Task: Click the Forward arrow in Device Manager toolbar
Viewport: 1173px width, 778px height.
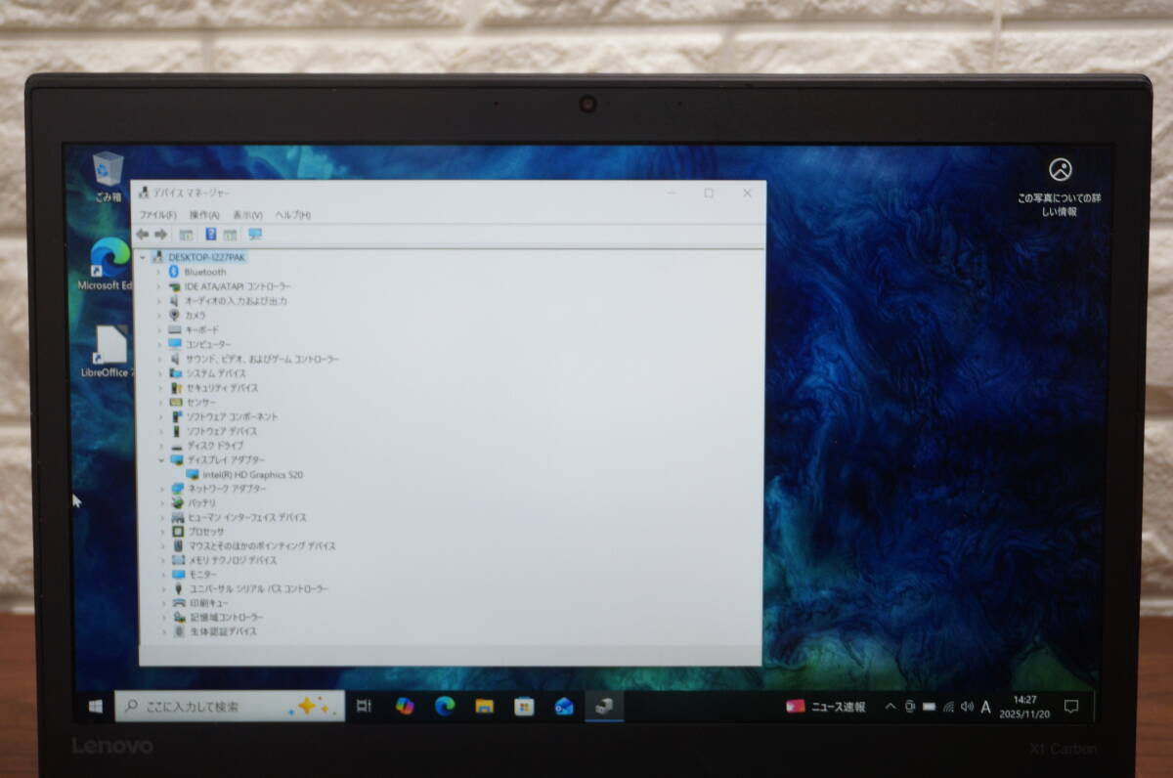Action: (x=160, y=235)
